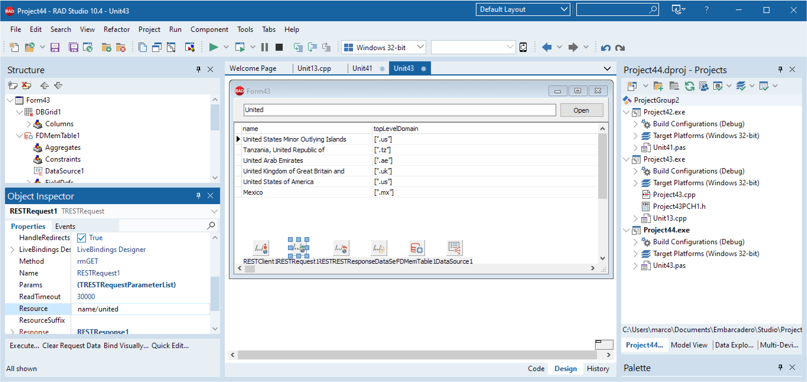
Task: Pin the Object Inspector panel
Action: (198, 196)
